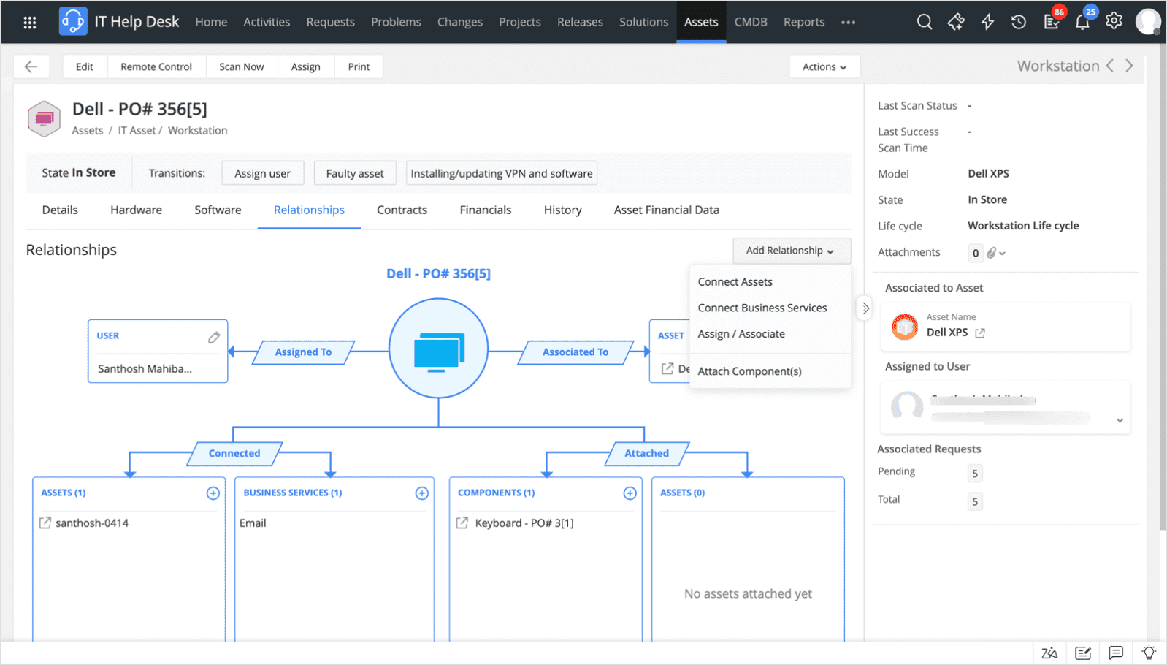Click the history clock icon
The image size is (1167, 665).
pyautogui.click(x=1018, y=22)
